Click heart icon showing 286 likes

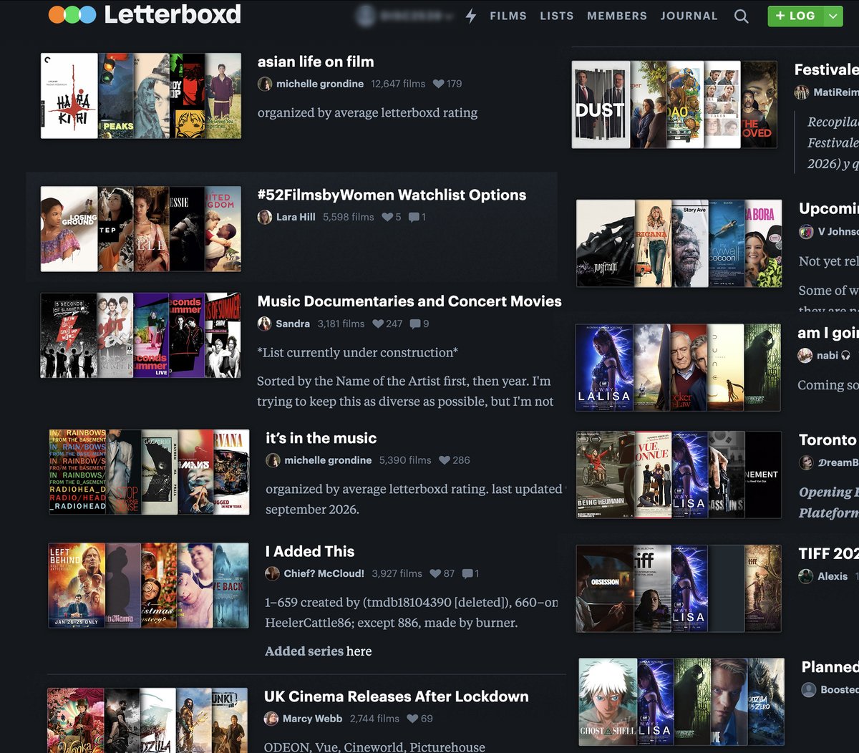click(445, 460)
